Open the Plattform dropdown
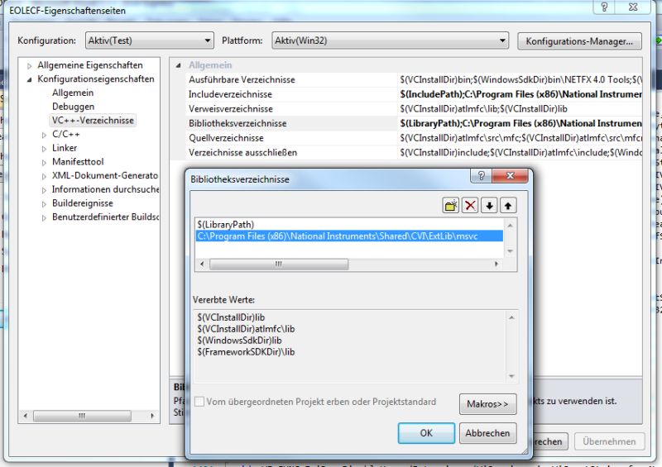The width and height of the screenshot is (662, 467). 390,41
